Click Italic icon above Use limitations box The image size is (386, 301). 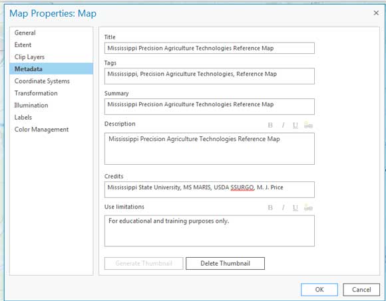(283, 208)
